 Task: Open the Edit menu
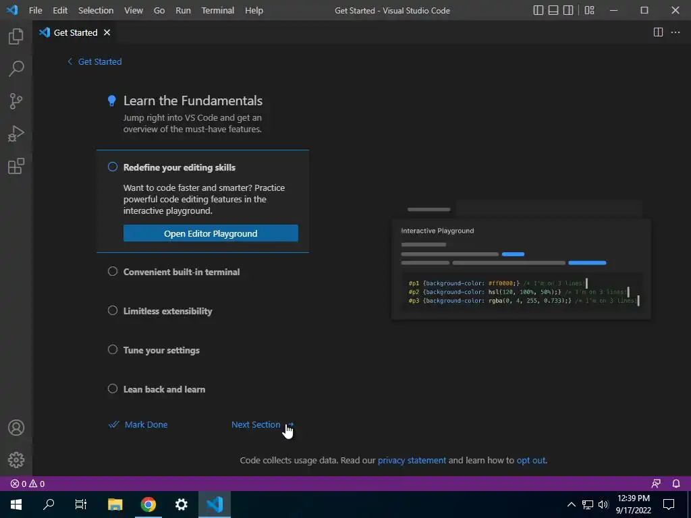click(x=60, y=10)
